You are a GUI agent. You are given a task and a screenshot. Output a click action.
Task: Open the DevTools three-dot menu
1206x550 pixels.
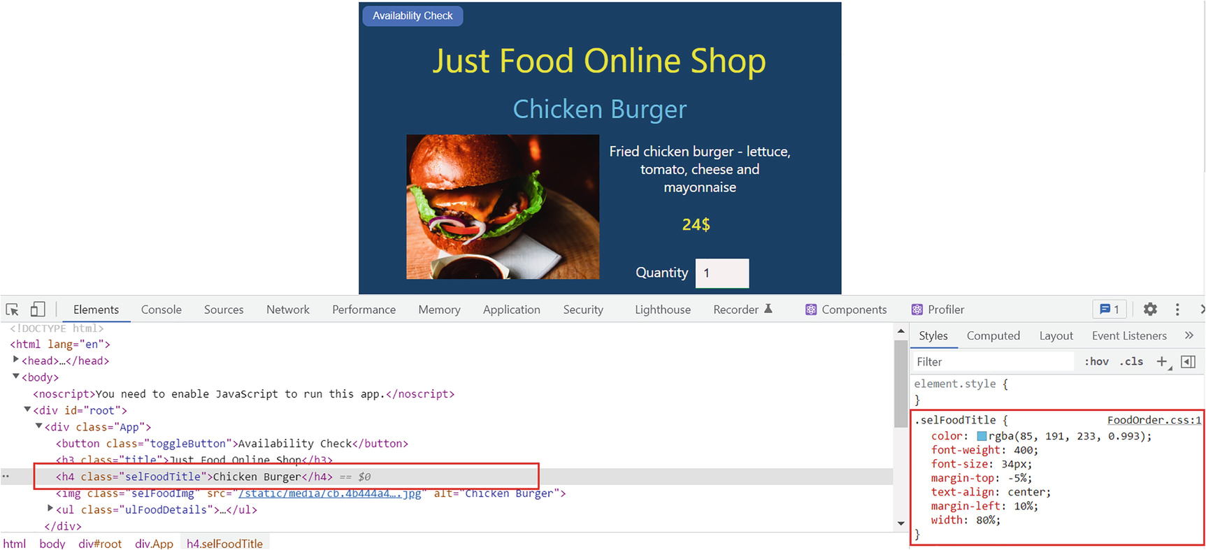point(1177,310)
